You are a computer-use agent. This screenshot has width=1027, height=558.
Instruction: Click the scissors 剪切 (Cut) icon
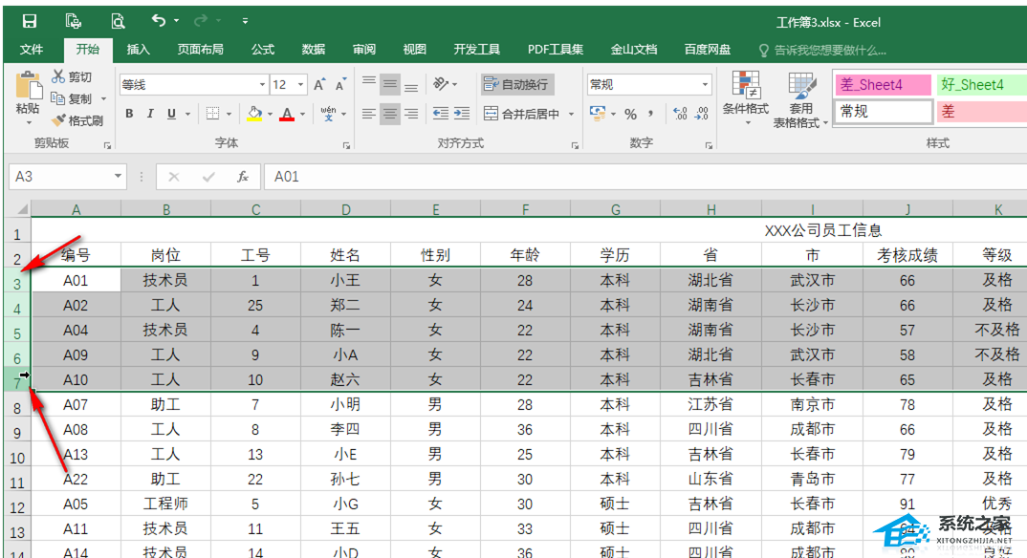click(x=59, y=76)
